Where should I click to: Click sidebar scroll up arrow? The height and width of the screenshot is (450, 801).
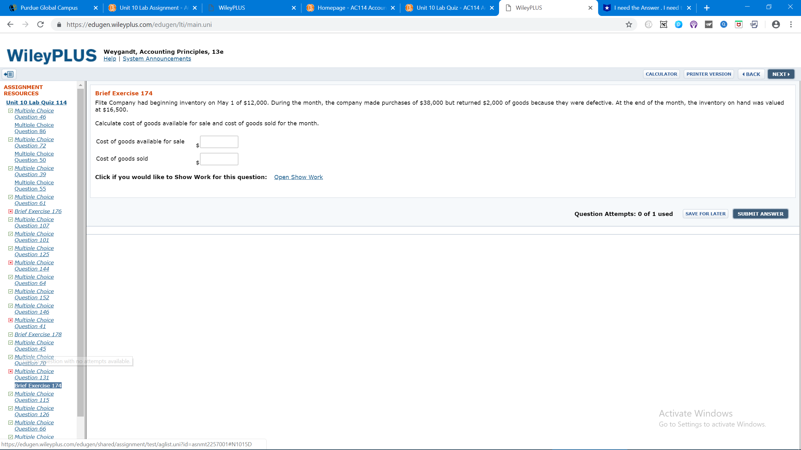80,85
